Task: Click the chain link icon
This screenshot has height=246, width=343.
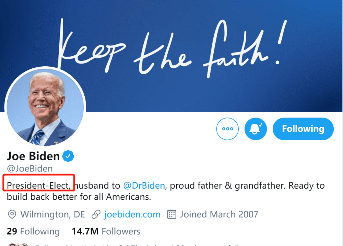Action: click(x=96, y=214)
